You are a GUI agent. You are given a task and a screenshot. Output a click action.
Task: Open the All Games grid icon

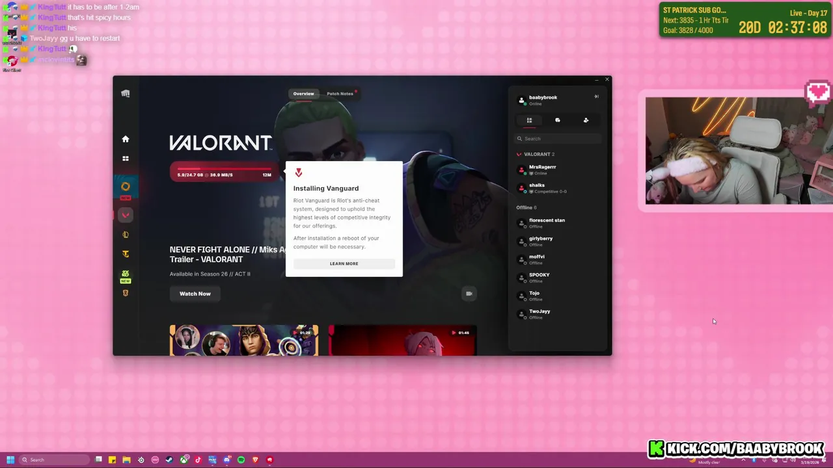126,159
